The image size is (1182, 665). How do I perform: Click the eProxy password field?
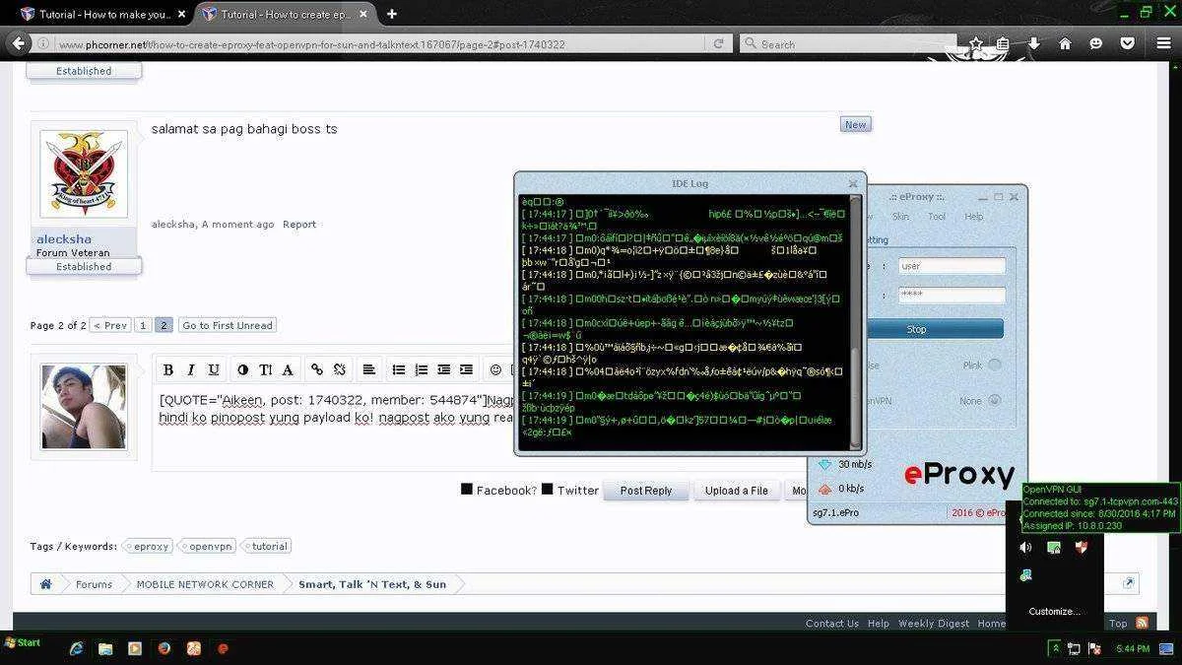pyautogui.click(x=952, y=296)
